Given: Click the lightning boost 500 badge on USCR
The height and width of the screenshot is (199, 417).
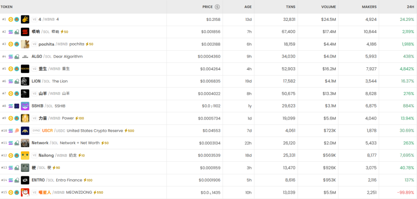Looking at the screenshot, I should tap(129, 131).
